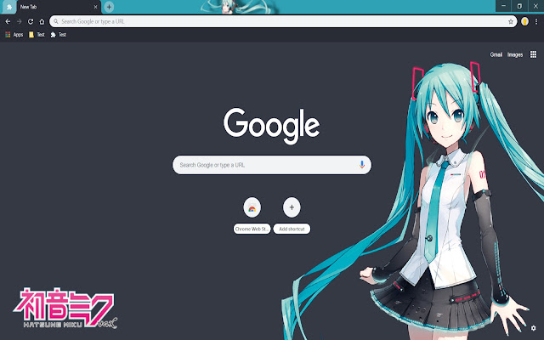This screenshot has width=544, height=340.
Task: Click the Chrome Web St... label
Action: point(252,229)
